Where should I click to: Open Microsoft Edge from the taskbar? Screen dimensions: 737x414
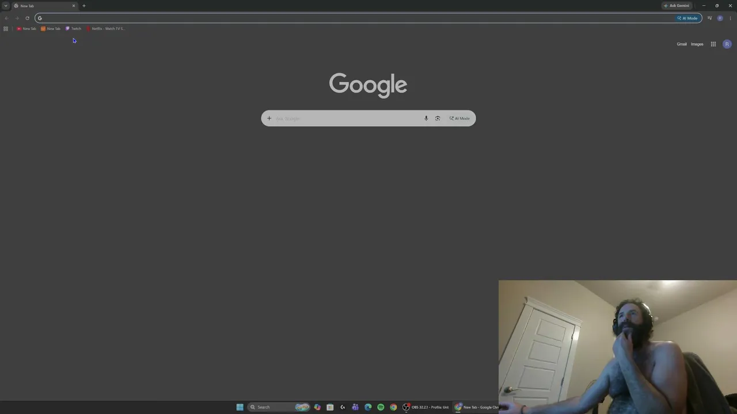point(368,407)
